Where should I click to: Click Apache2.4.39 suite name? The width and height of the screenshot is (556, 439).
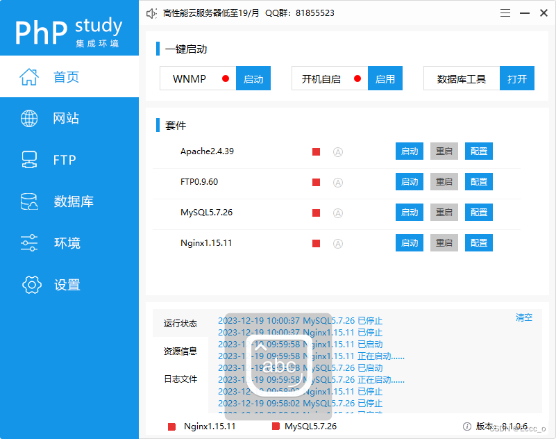click(207, 151)
